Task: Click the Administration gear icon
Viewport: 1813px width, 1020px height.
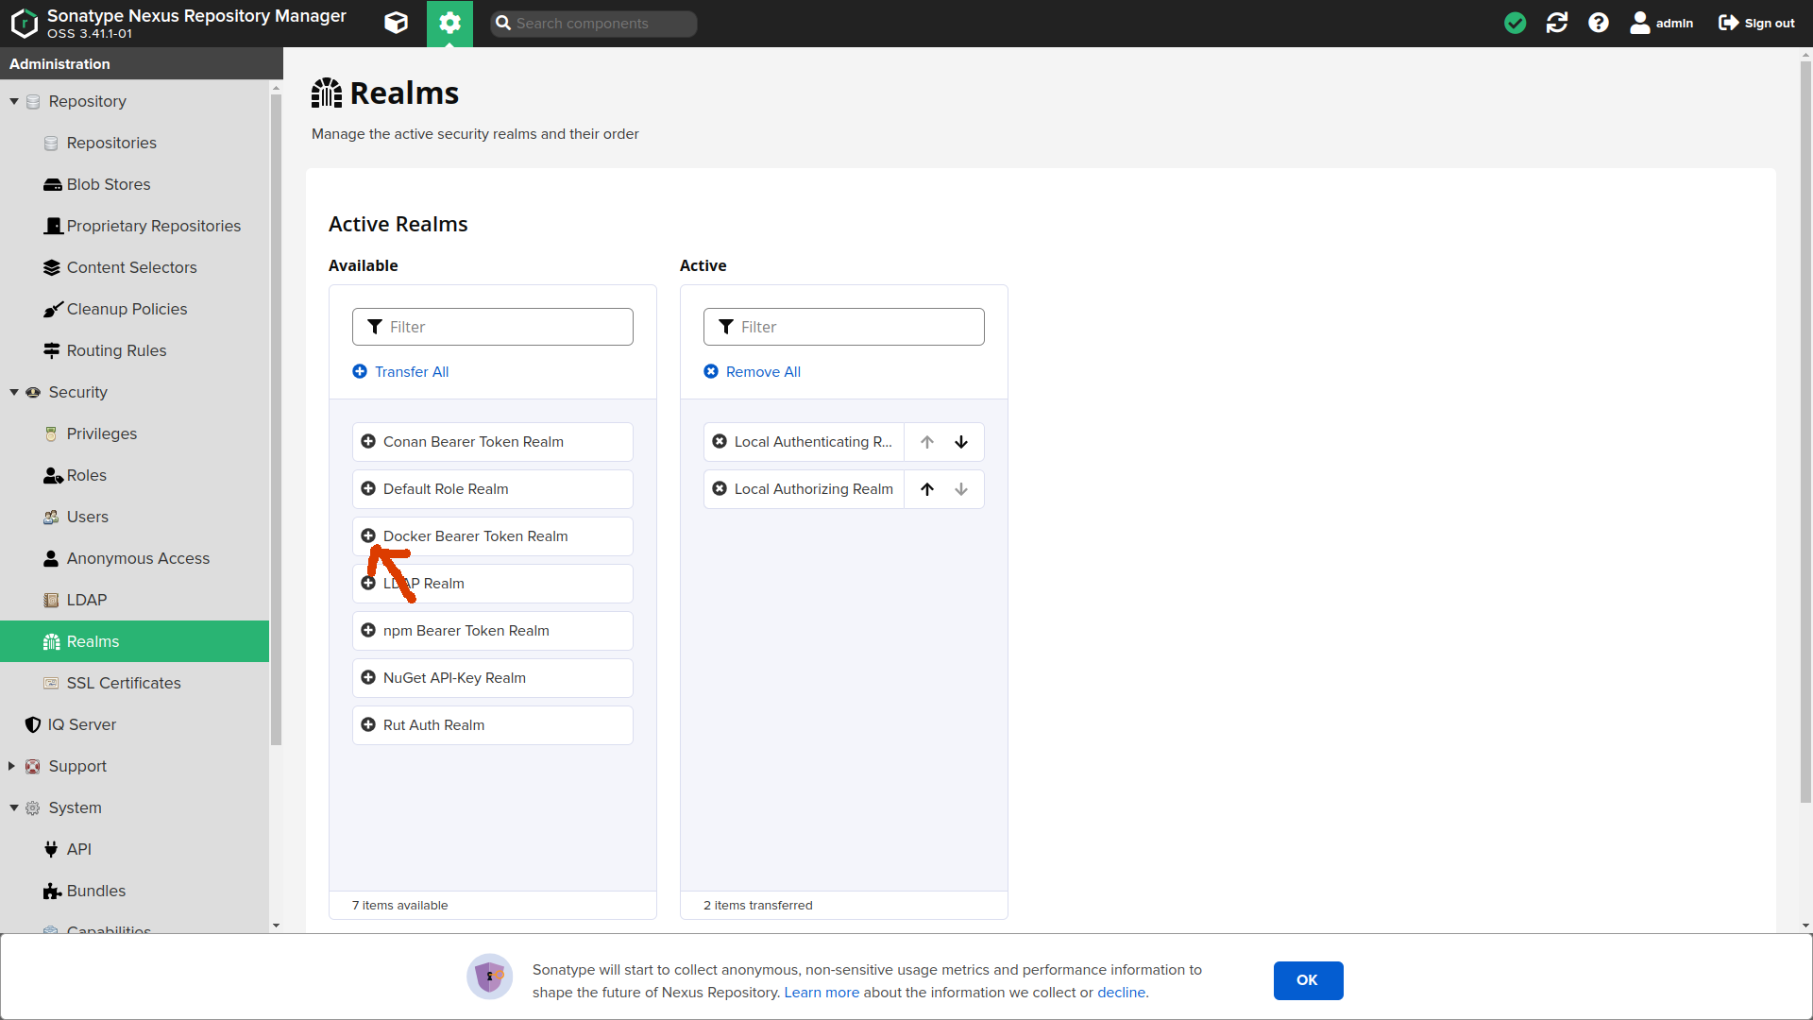Action: pos(449,23)
